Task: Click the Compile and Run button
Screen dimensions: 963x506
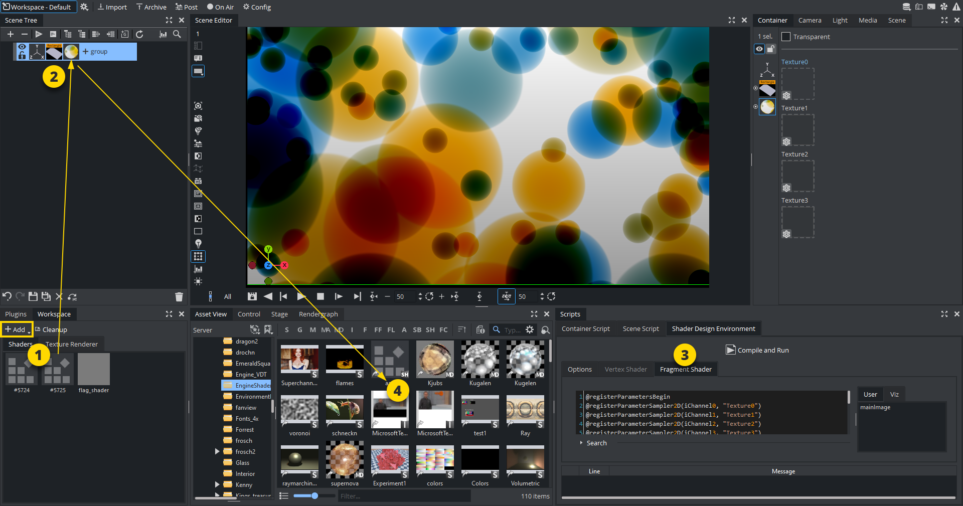Action: pos(757,350)
